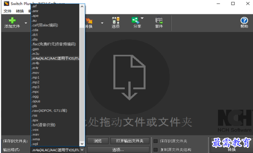Select .ogg output format
Image resolution: width=253 pixels, height=153 pixels.
(x=55, y=96)
